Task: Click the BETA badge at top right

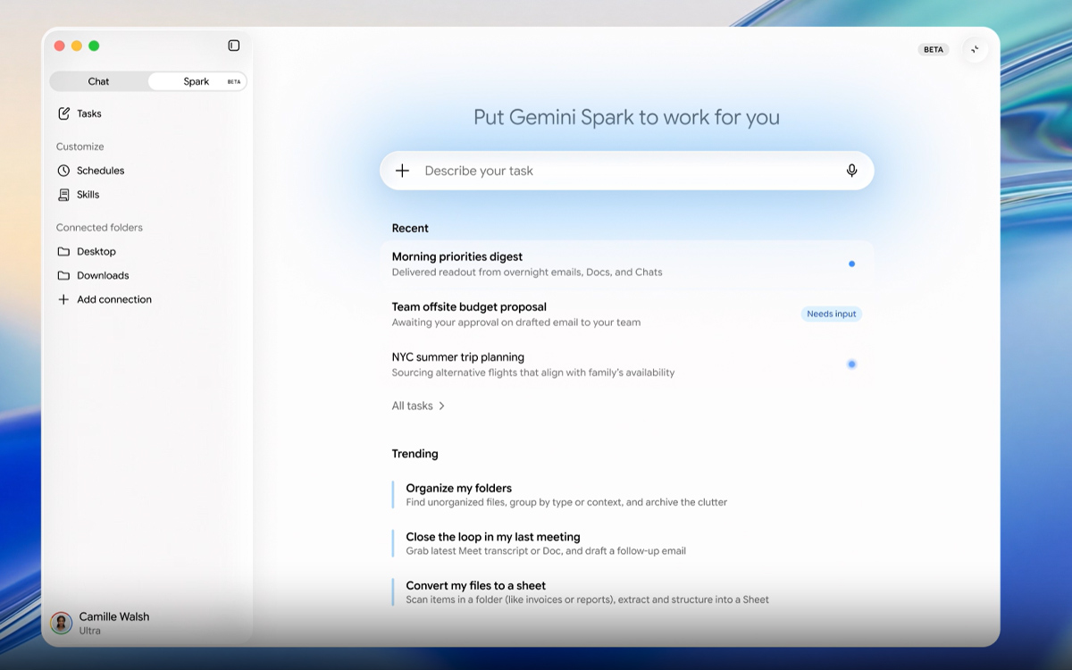Action: pos(934,50)
